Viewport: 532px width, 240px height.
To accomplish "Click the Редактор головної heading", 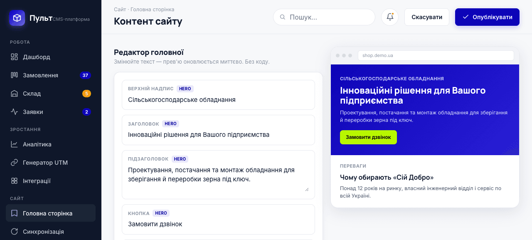I will pyautogui.click(x=149, y=52).
